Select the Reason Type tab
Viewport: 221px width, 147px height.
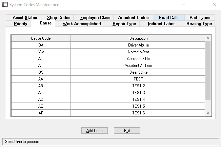199,24
